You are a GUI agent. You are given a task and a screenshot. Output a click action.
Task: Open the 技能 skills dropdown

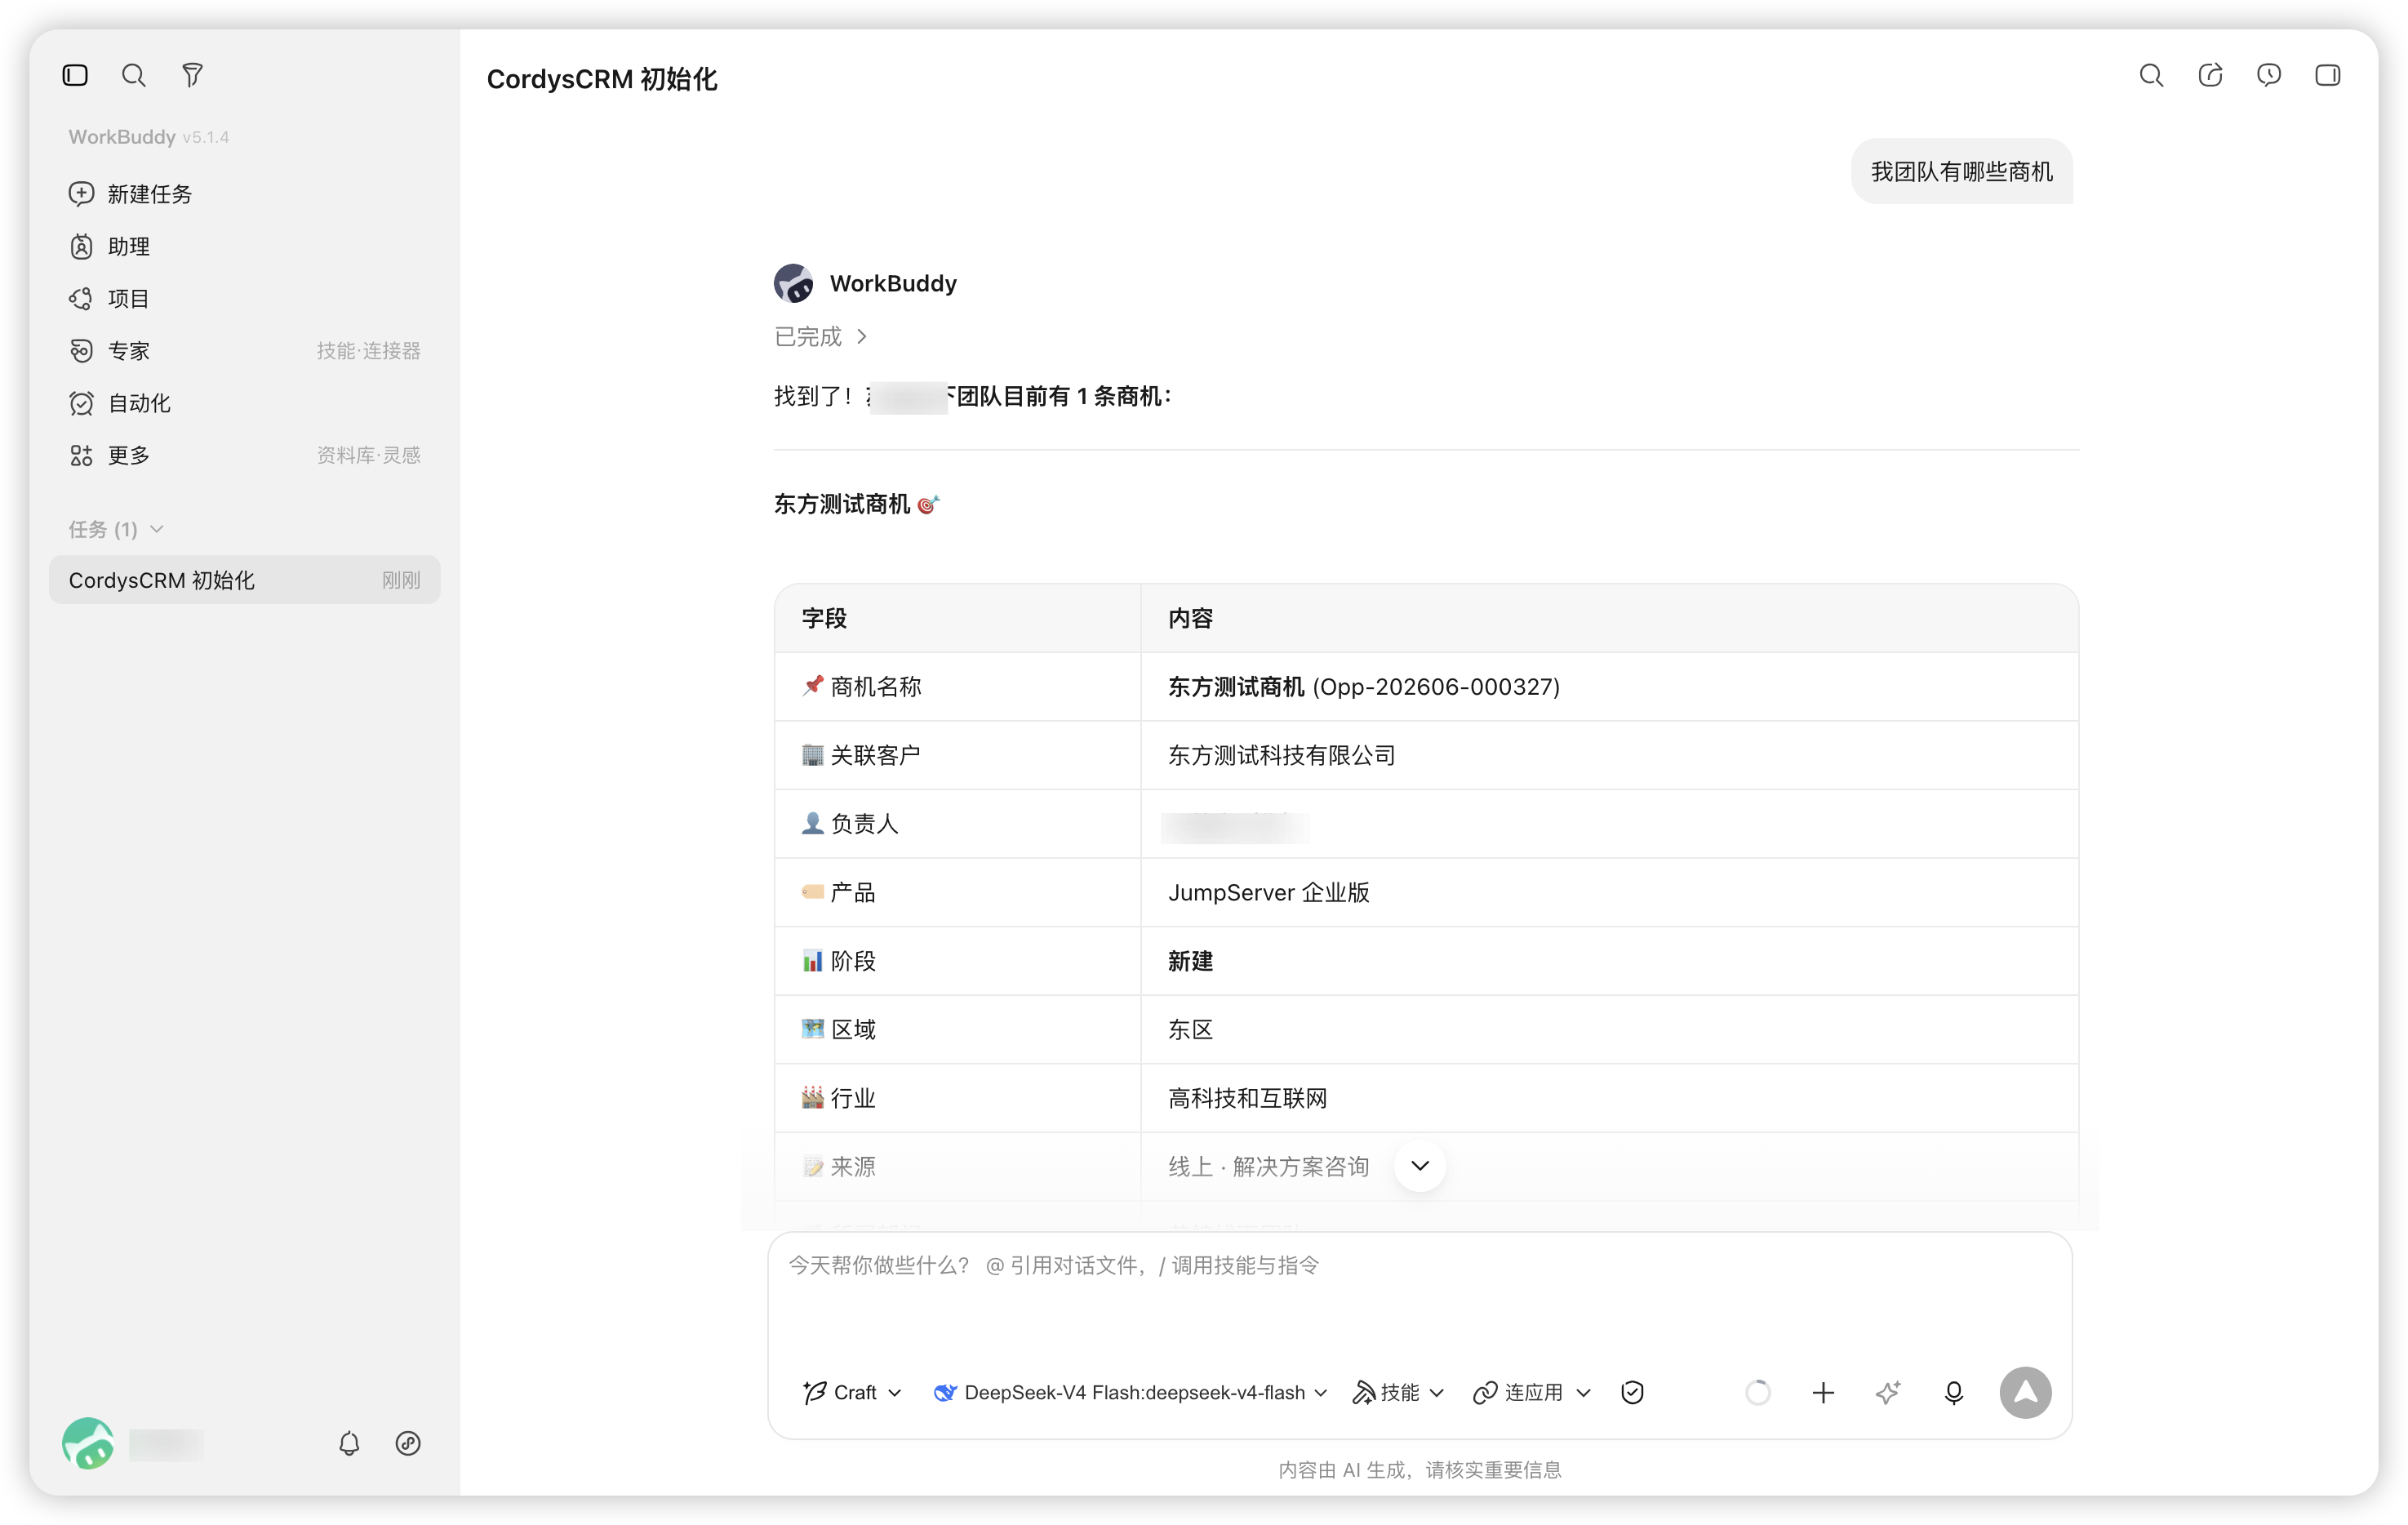1398,1393
